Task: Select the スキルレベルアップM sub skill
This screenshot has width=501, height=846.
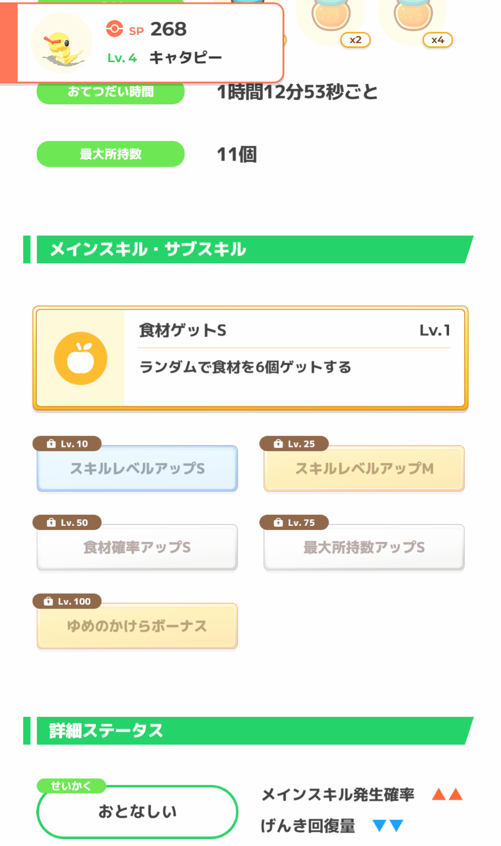Action: [364, 468]
